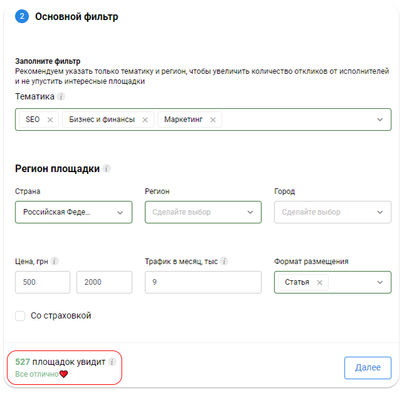Click info icon next to Цена, грн
Image resolution: width=404 pixels, height=393 pixels.
tap(55, 262)
